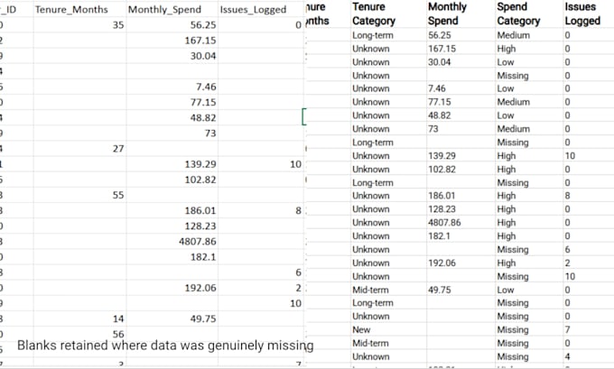Click the Medium spend category in first row

pyautogui.click(x=529, y=35)
